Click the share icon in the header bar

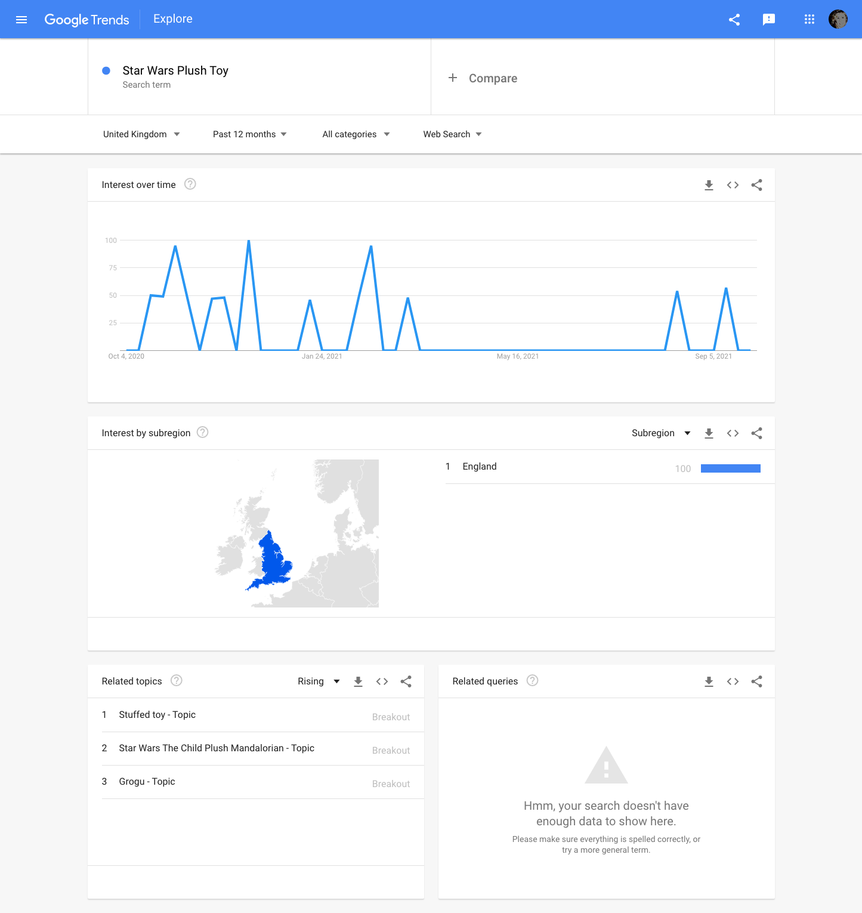tap(734, 20)
